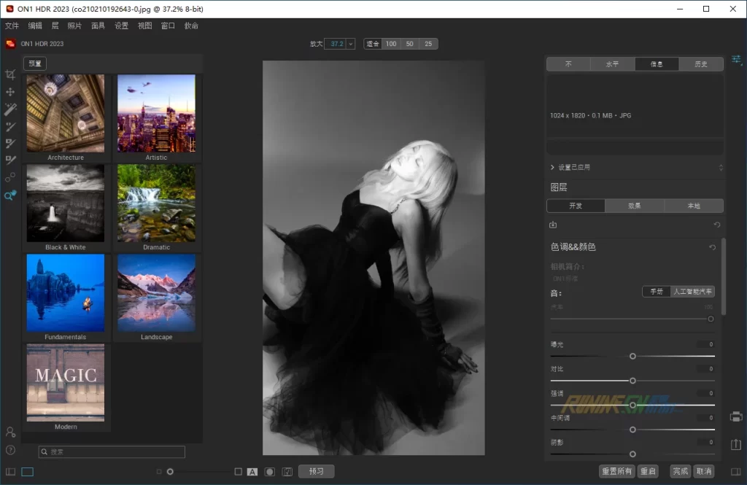The image size is (747, 485).
Task: Click the user account icon
Action: click(x=10, y=432)
